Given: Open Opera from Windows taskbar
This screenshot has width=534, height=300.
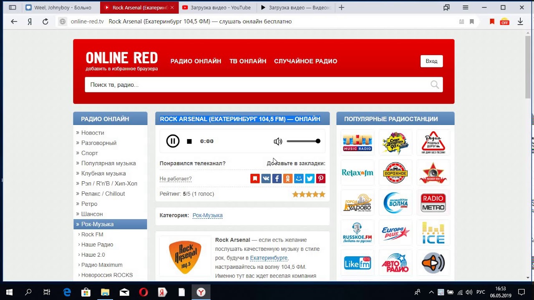Looking at the screenshot, I should tap(143, 292).
